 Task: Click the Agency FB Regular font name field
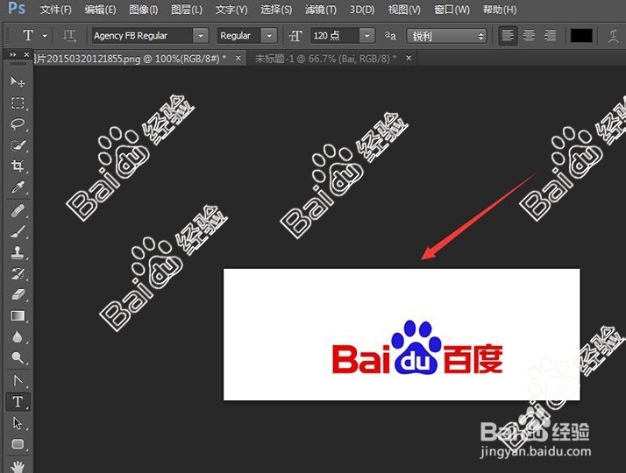click(143, 36)
